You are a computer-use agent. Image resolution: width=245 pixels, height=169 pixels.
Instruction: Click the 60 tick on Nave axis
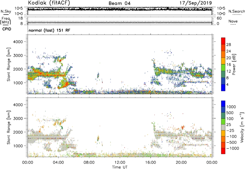pyautogui.click(x=219, y=18)
